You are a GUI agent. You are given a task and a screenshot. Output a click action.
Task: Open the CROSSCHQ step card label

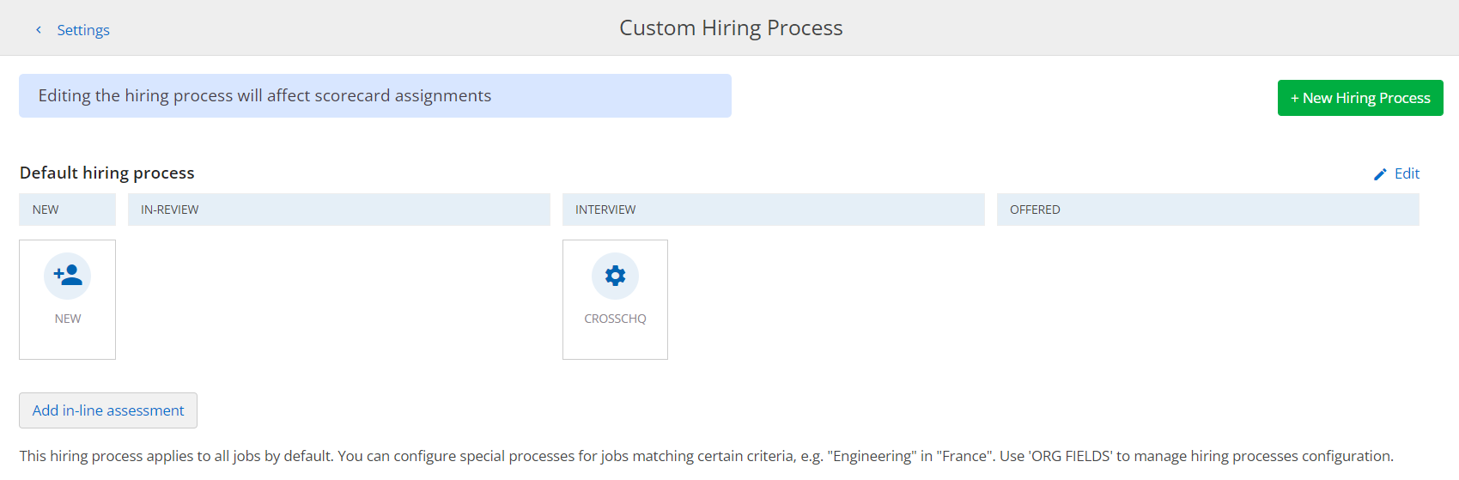click(615, 319)
